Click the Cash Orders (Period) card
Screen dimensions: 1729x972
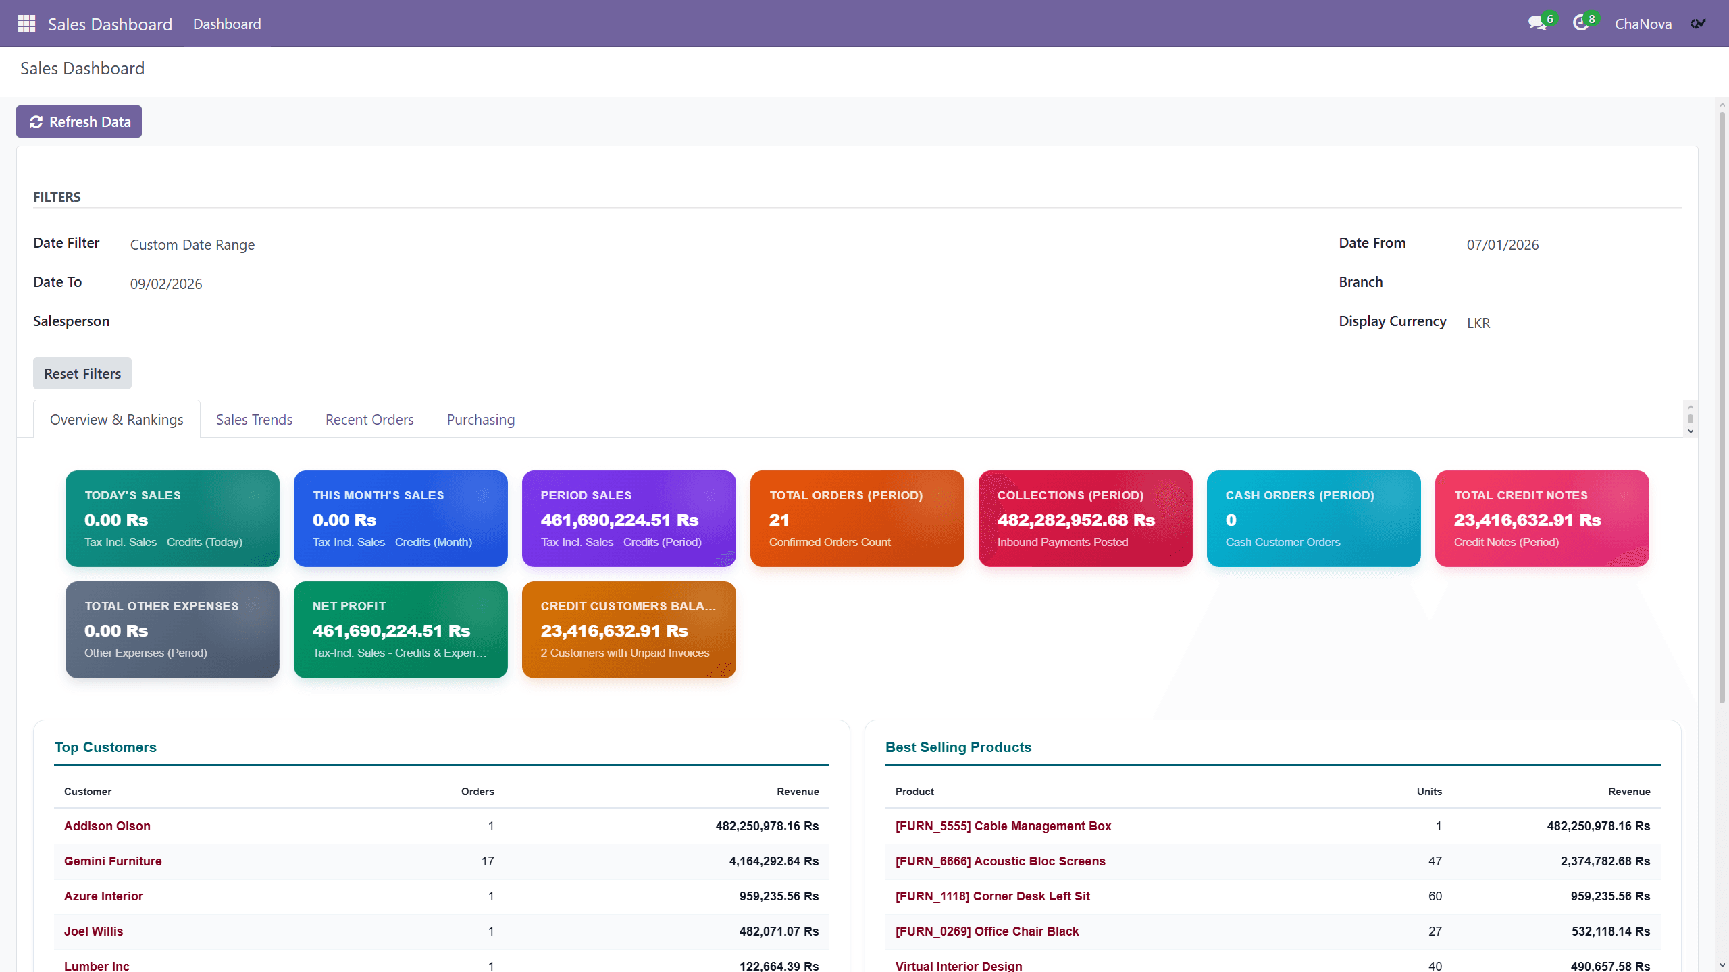[1314, 518]
